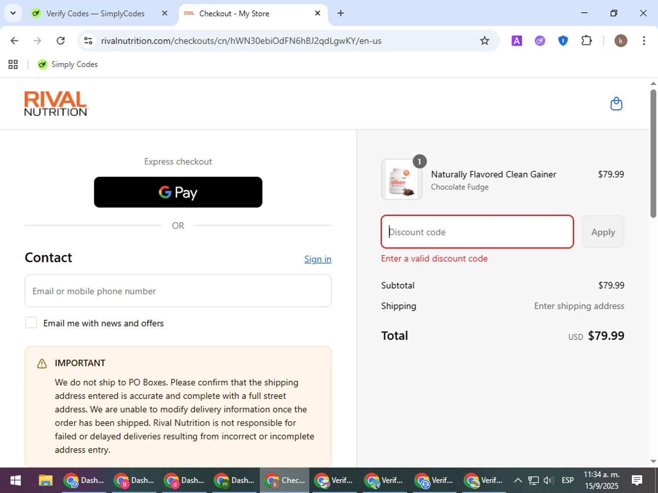Open the network icon in the tray
Image resolution: width=658 pixels, height=493 pixels.
pyautogui.click(x=533, y=480)
